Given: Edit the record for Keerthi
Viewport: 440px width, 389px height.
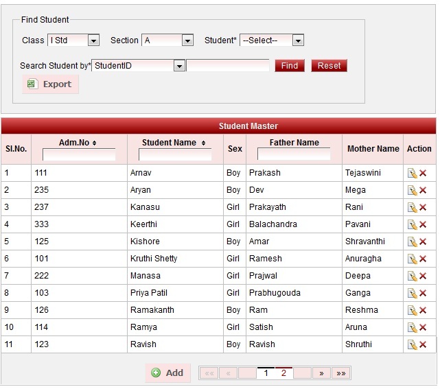Looking at the screenshot, I should (412, 224).
